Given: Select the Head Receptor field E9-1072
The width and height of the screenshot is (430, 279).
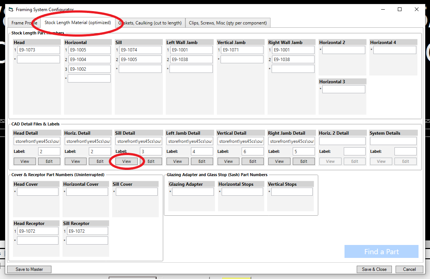Looking at the screenshot, I should coord(38,231).
